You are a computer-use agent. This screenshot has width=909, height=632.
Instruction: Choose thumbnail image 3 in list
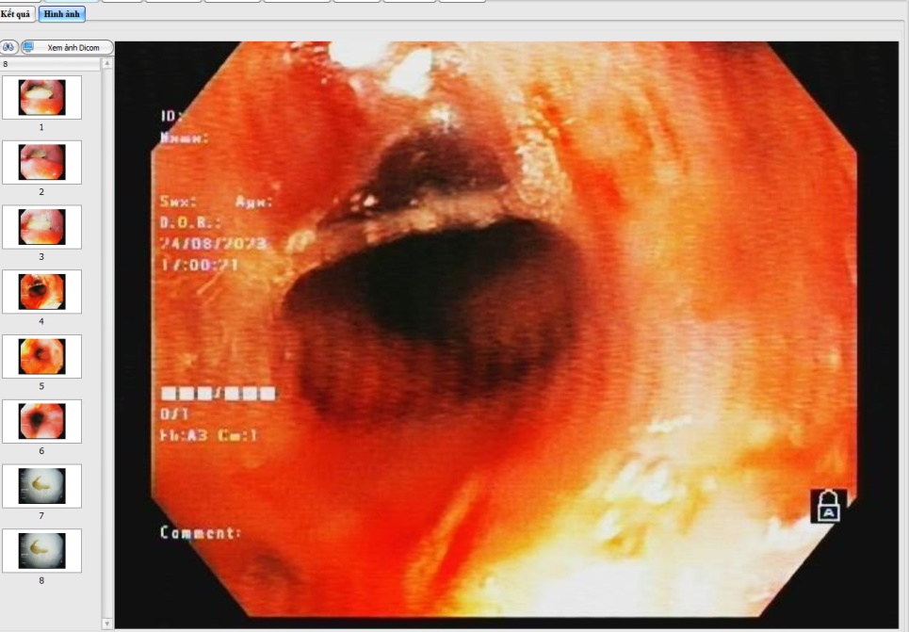click(41, 227)
